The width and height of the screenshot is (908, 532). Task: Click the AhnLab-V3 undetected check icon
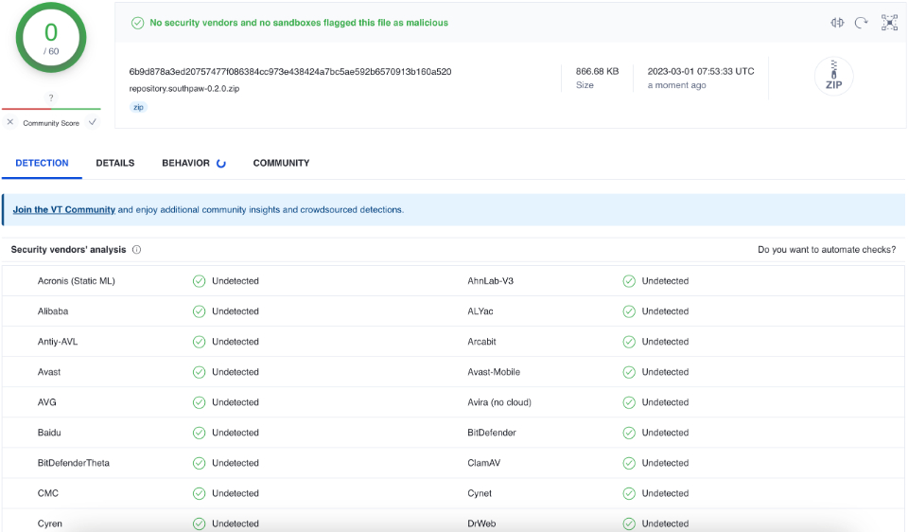click(629, 281)
